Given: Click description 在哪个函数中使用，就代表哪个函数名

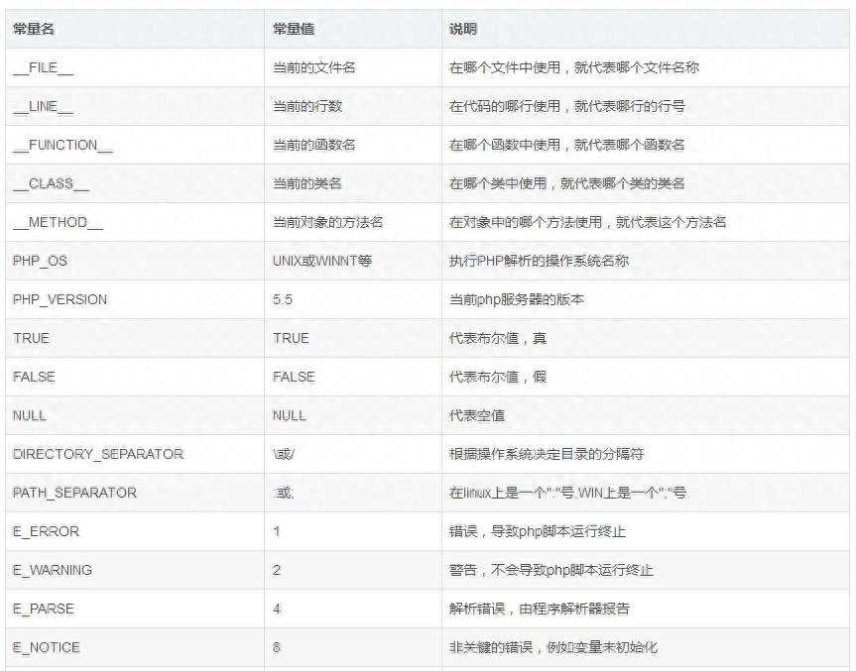Looking at the screenshot, I should click(x=567, y=145).
